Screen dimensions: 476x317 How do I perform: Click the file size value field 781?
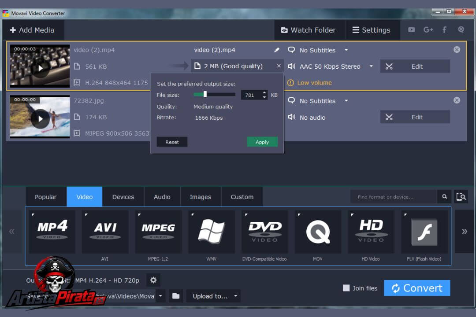[x=251, y=95]
